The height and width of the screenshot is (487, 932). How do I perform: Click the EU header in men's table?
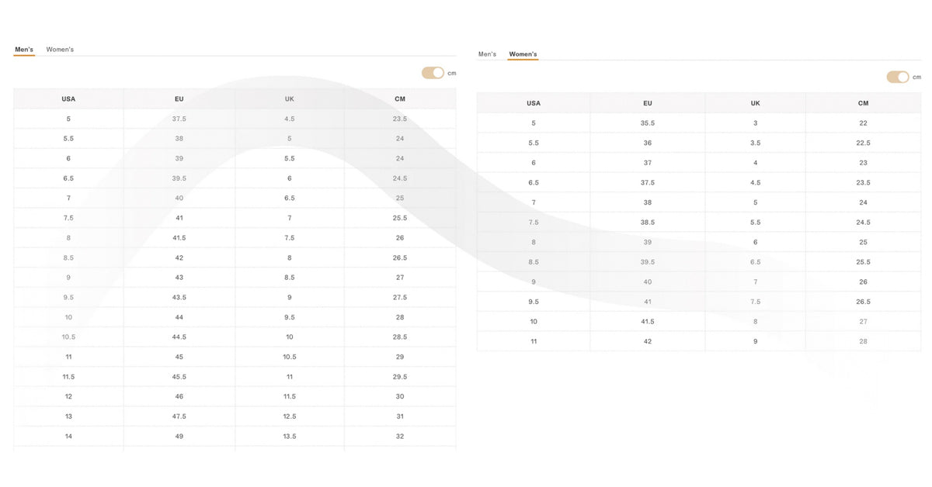pyautogui.click(x=179, y=99)
